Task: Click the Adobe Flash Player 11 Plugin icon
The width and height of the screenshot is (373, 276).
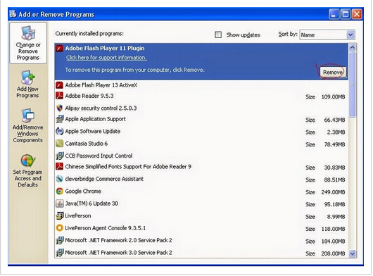Action: pos(60,49)
